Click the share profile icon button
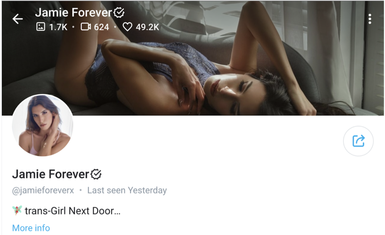Screen dimensions: 385x235 [358, 141]
